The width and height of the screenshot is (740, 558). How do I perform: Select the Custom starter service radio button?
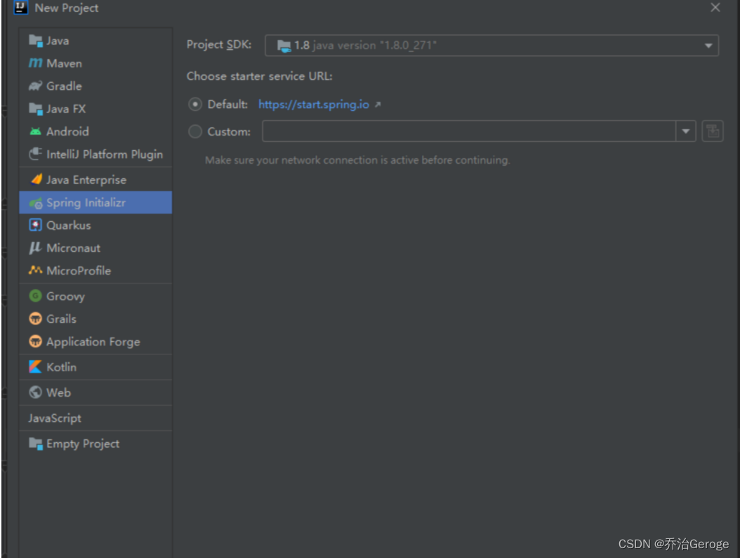(x=195, y=131)
